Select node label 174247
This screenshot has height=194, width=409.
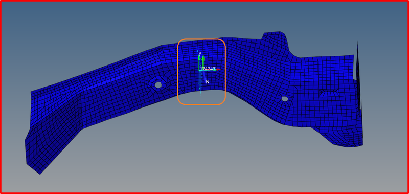[208, 69]
